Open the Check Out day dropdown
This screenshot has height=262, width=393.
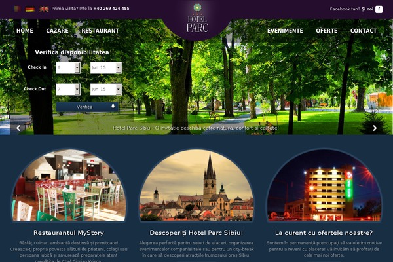(x=68, y=89)
